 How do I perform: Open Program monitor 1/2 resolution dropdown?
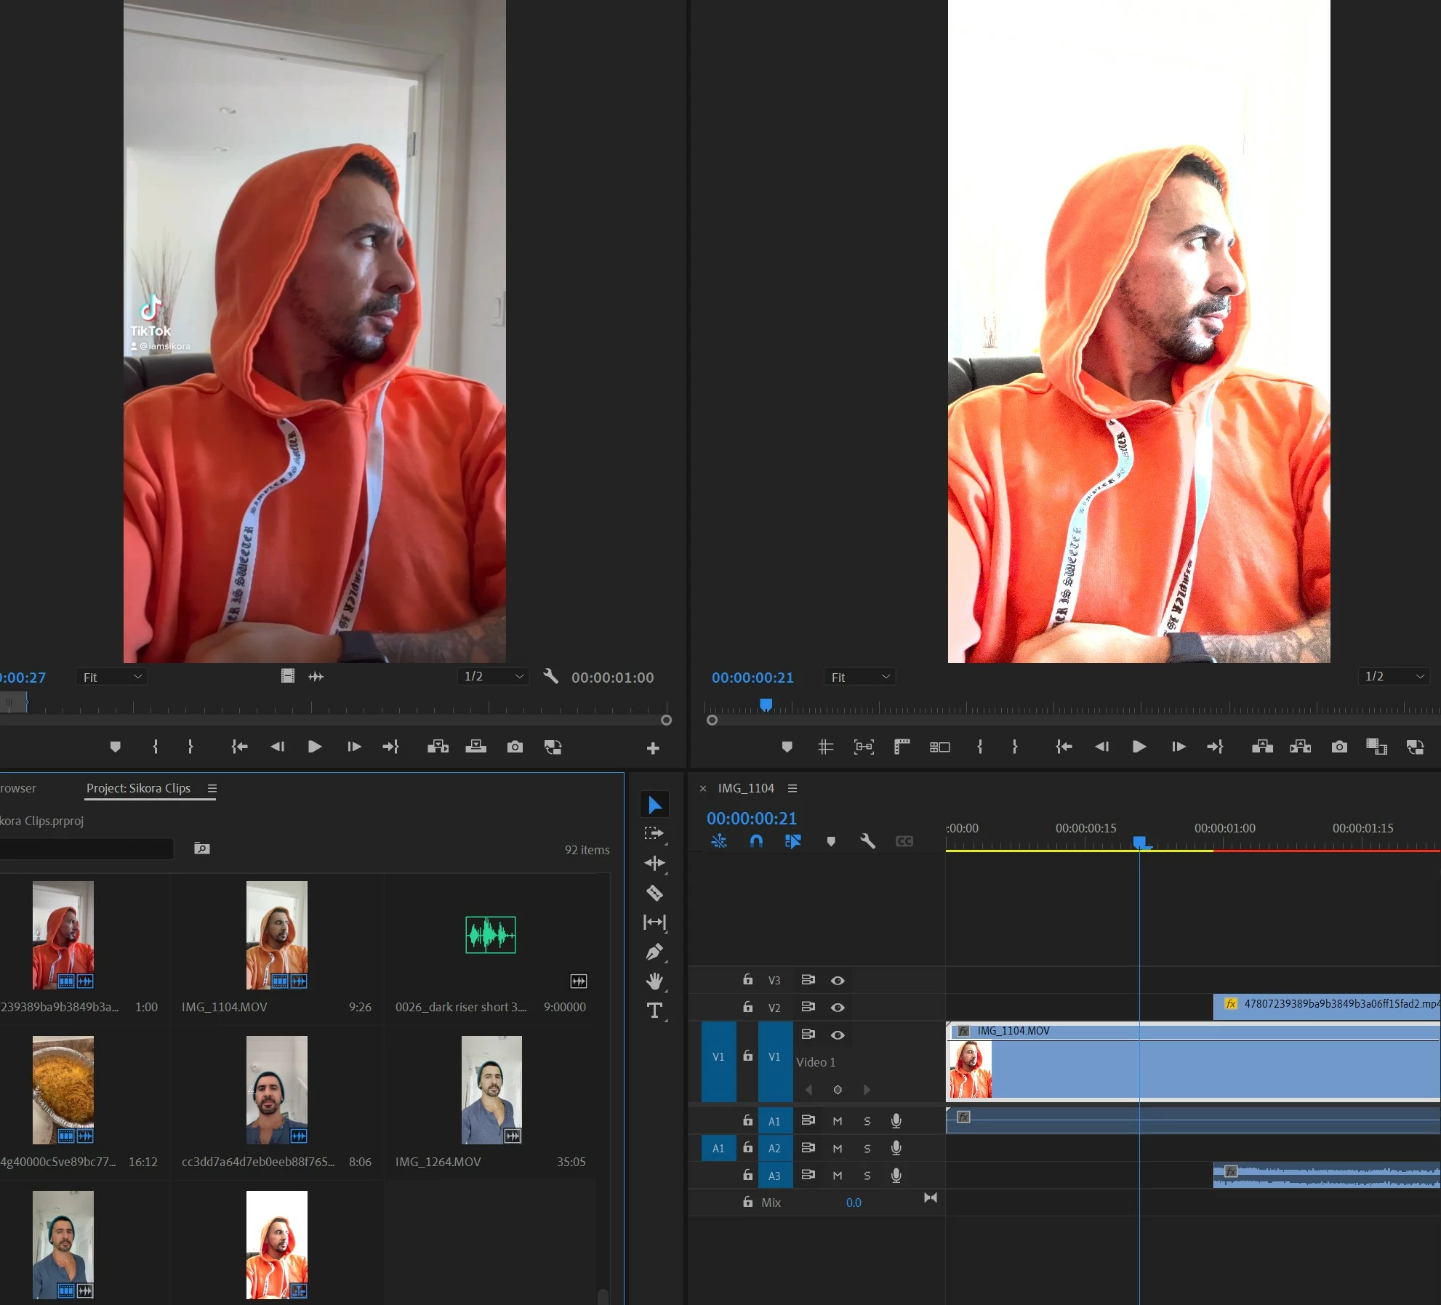[x=1393, y=676]
